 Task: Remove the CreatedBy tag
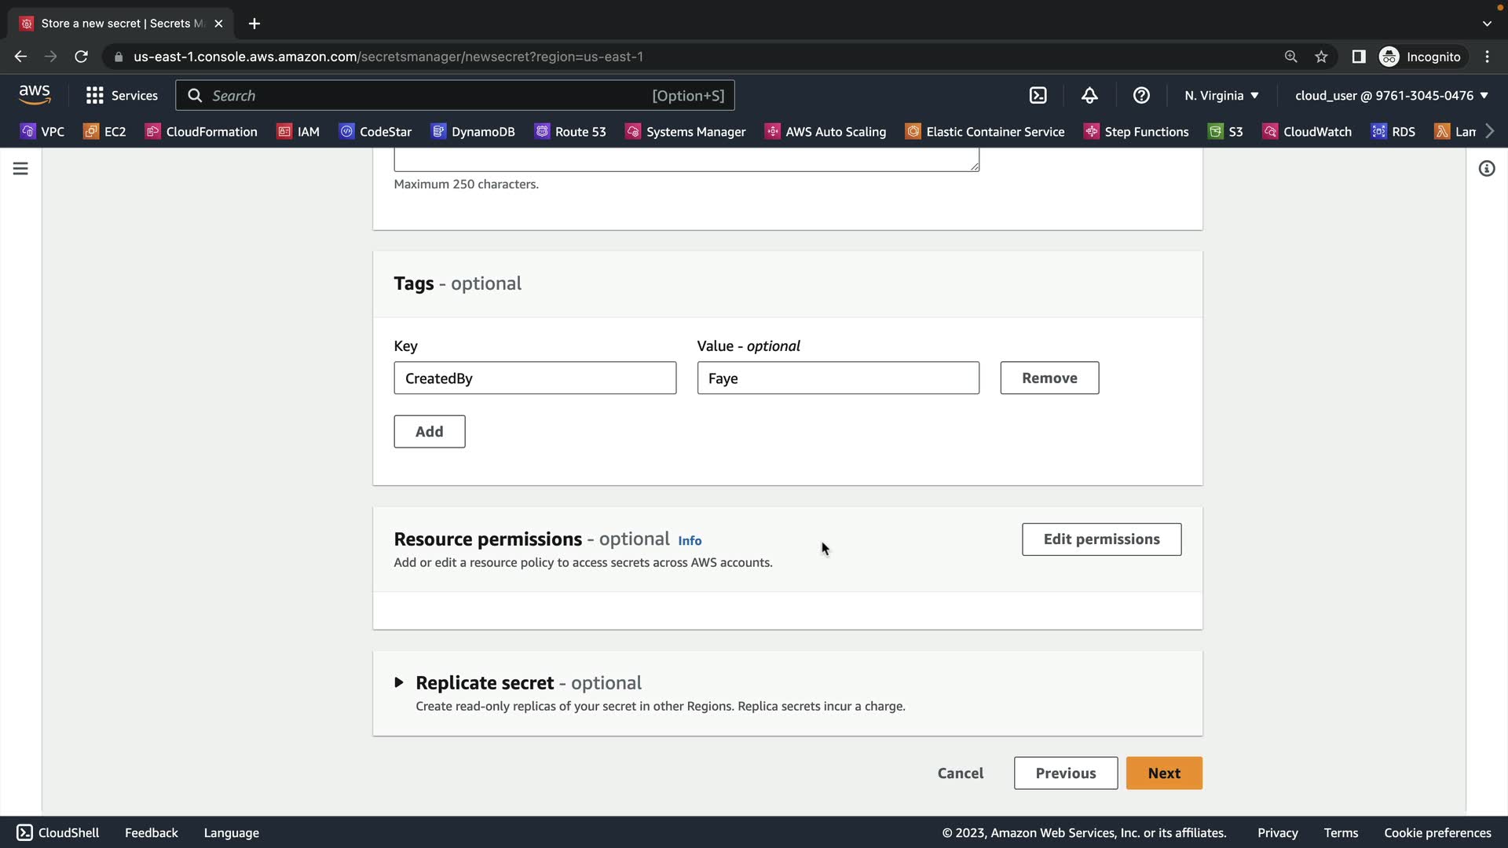pos(1049,378)
